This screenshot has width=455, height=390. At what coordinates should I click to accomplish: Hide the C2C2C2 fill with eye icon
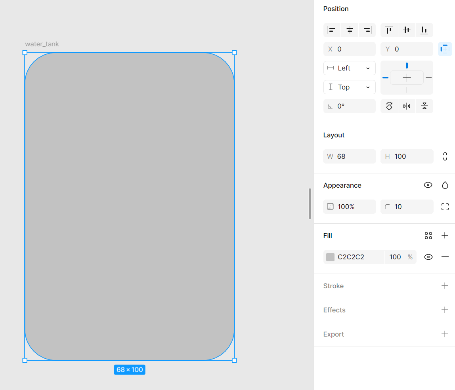[428, 257]
